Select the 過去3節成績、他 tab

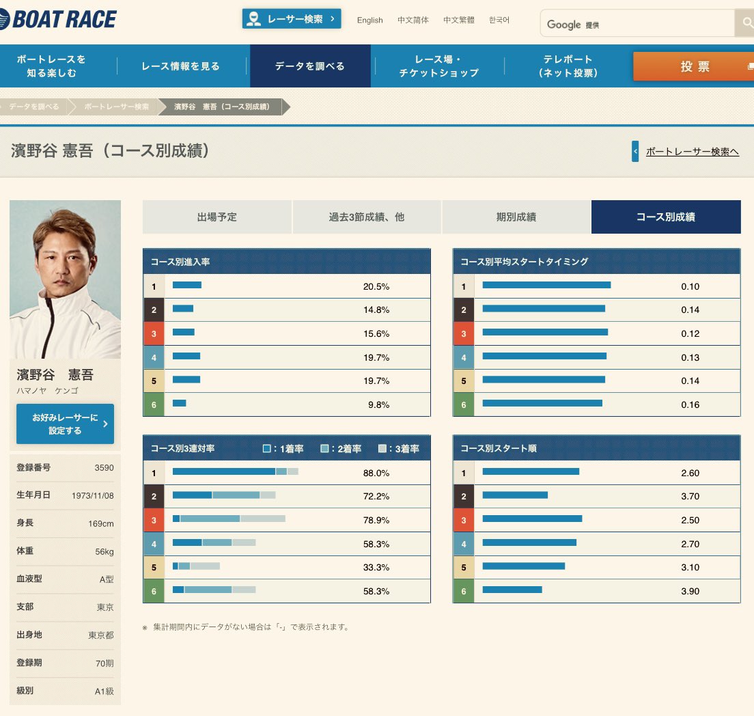click(367, 217)
